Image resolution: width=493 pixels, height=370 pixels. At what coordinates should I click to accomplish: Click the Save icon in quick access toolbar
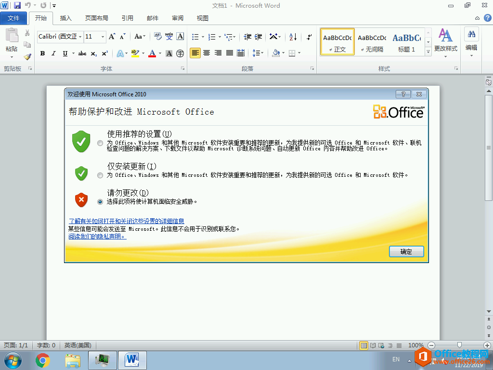pyautogui.click(x=17, y=5)
